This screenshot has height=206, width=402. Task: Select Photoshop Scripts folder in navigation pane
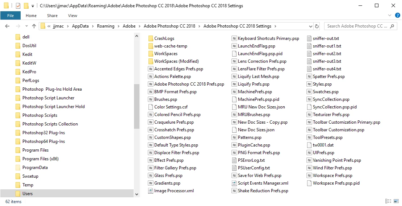coord(40,115)
